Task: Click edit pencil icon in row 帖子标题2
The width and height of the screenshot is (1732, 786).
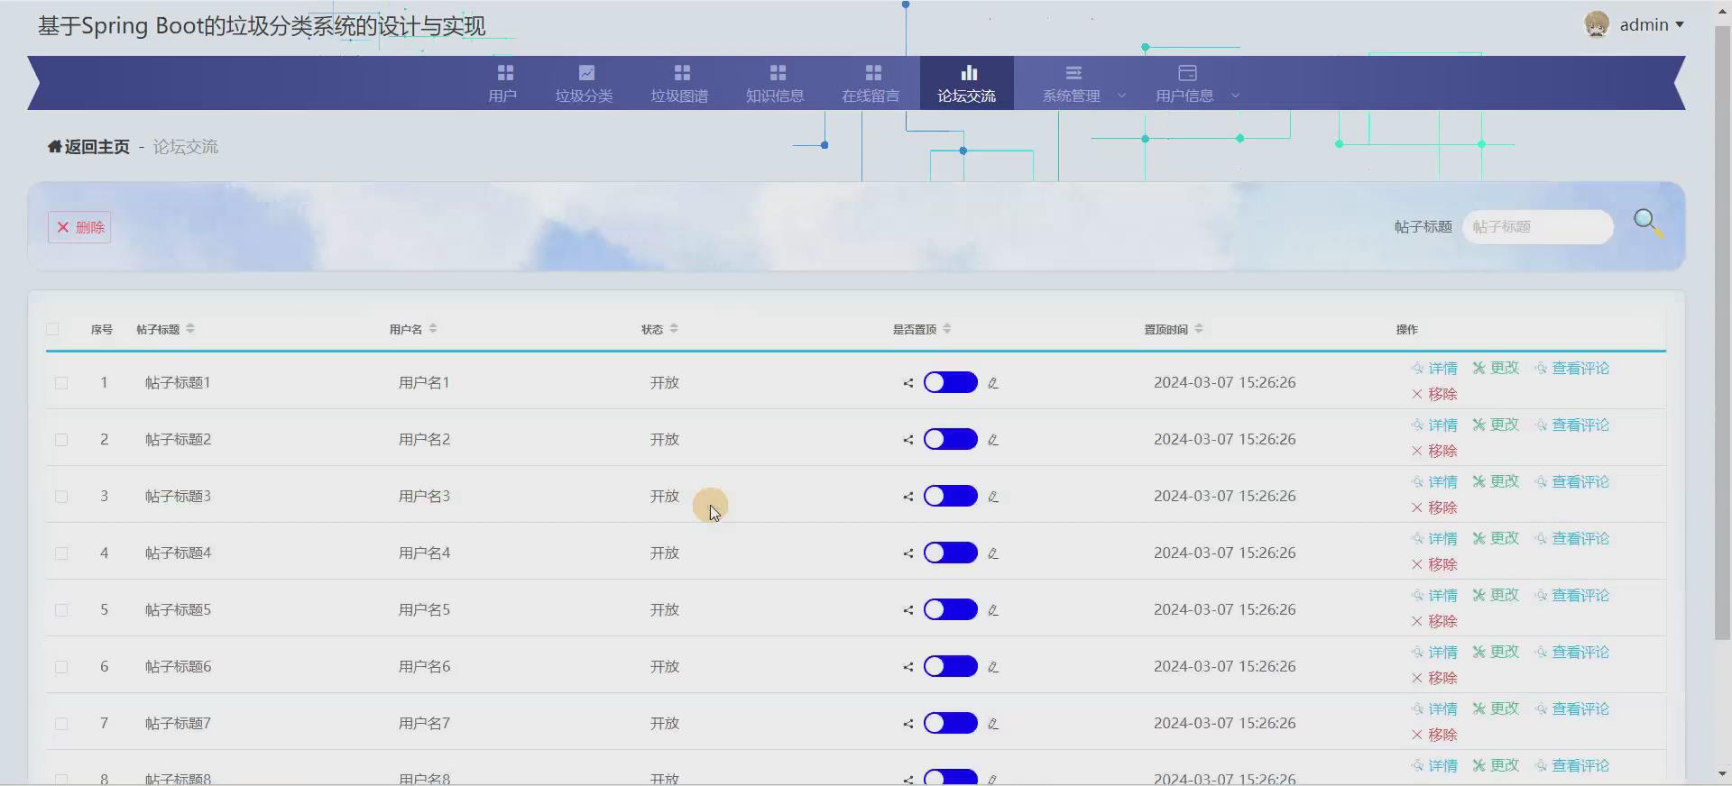Action: coord(993,440)
